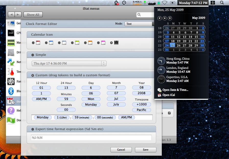Click the forward arrow toolbar button

pos(18,15)
